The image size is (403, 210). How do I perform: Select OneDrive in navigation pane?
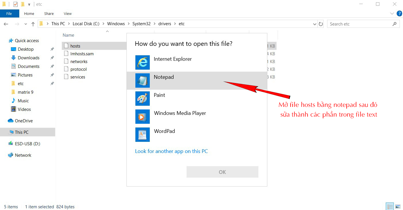click(24, 121)
